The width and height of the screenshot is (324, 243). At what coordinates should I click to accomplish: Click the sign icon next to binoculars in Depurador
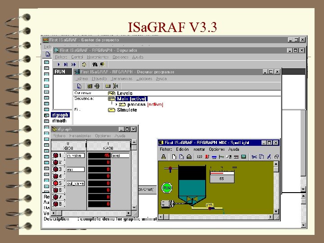(102, 64)
